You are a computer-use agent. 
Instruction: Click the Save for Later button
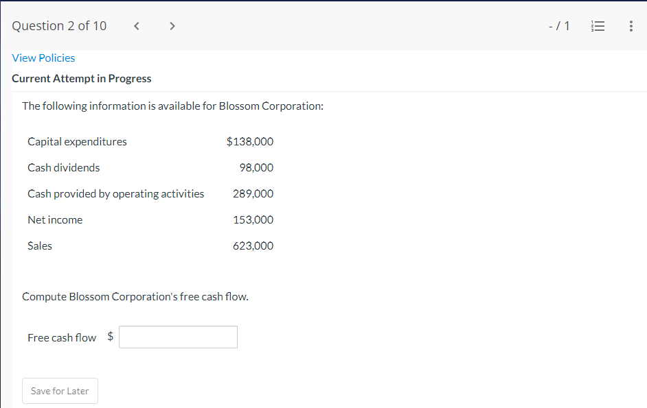point(60,391)
